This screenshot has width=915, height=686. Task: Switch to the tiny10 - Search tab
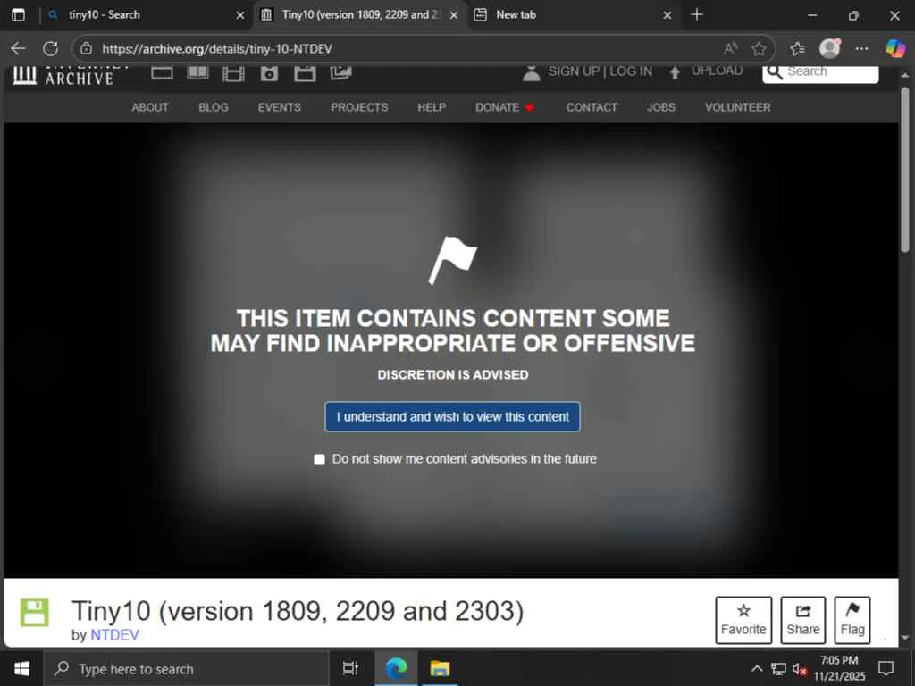pos(146,14)
